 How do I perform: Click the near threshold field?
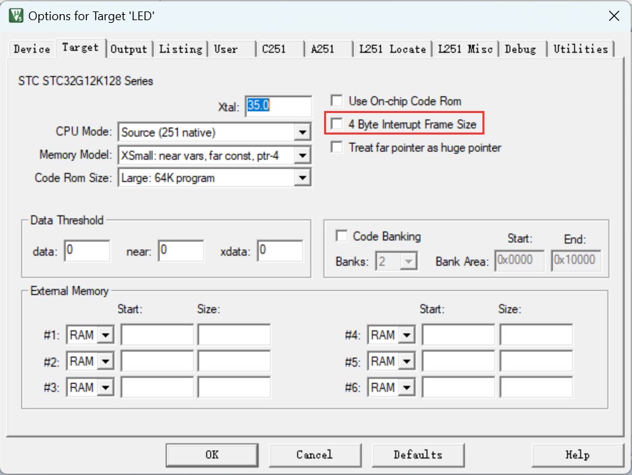coord(181,251)
